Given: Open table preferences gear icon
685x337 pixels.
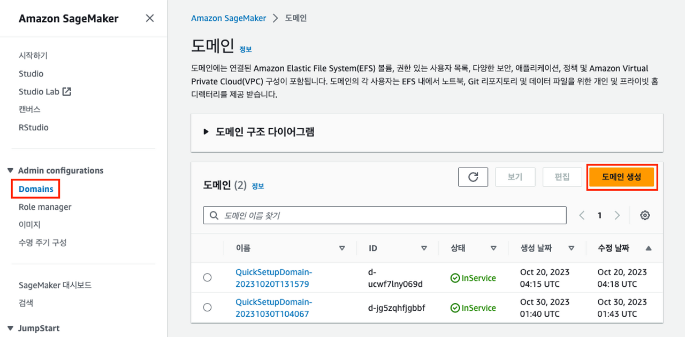Looking at the screenshot, I should tap(645, 215).
